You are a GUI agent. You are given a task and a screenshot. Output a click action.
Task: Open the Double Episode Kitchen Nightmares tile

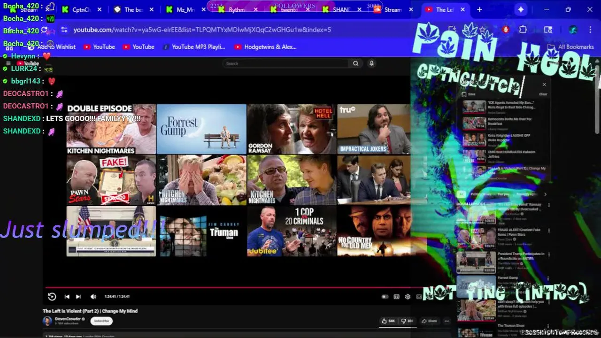(x=111, y=129)
